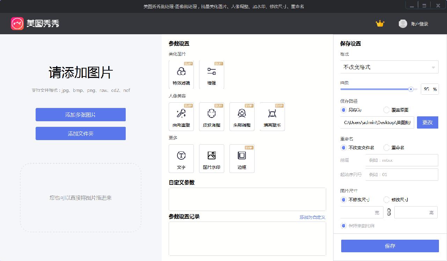
Task: Open the 图片水印 image watermark tool
Action: tap(212, 158)
